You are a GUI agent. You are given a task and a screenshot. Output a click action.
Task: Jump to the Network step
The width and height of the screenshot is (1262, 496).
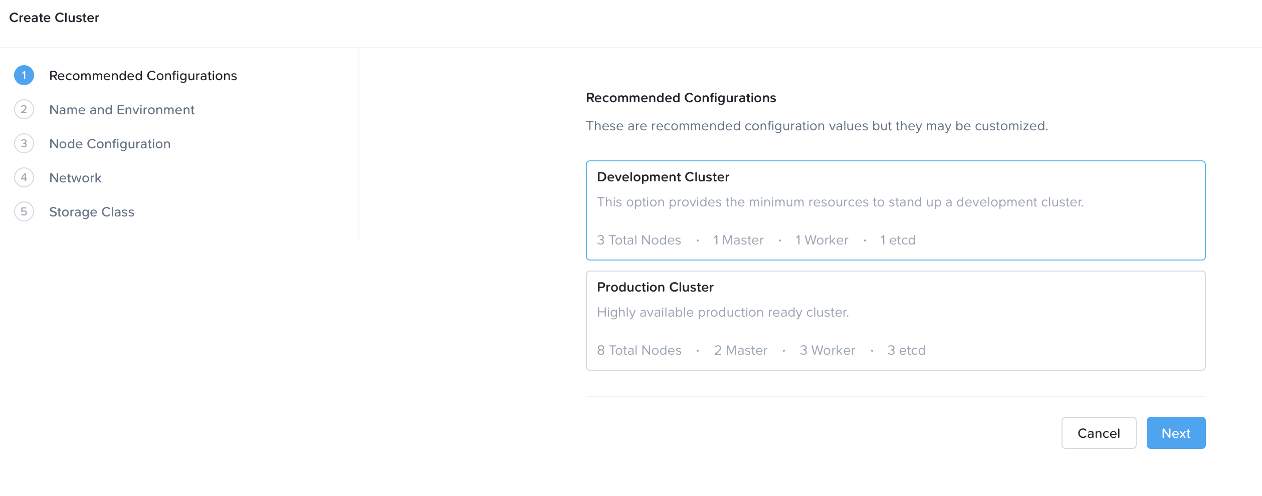75,178
